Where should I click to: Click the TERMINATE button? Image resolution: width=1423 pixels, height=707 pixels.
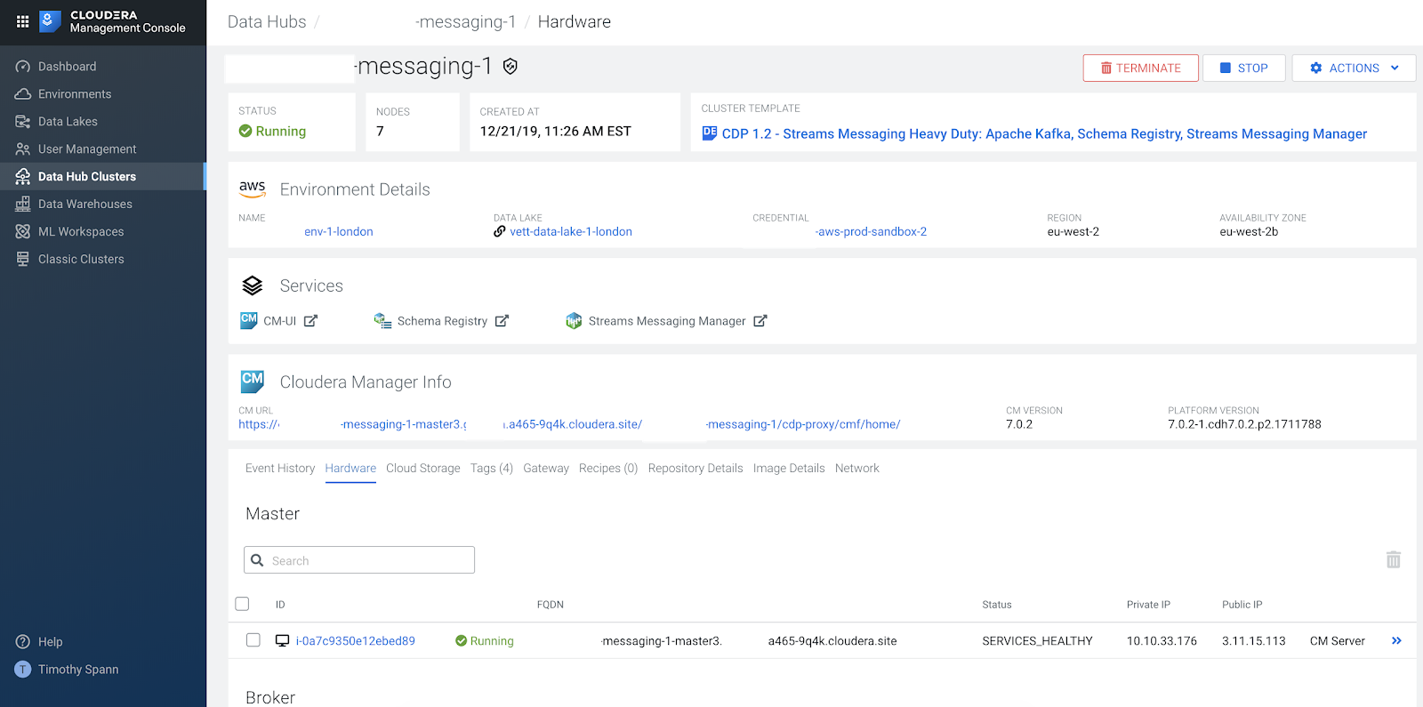coord(1140,68)
